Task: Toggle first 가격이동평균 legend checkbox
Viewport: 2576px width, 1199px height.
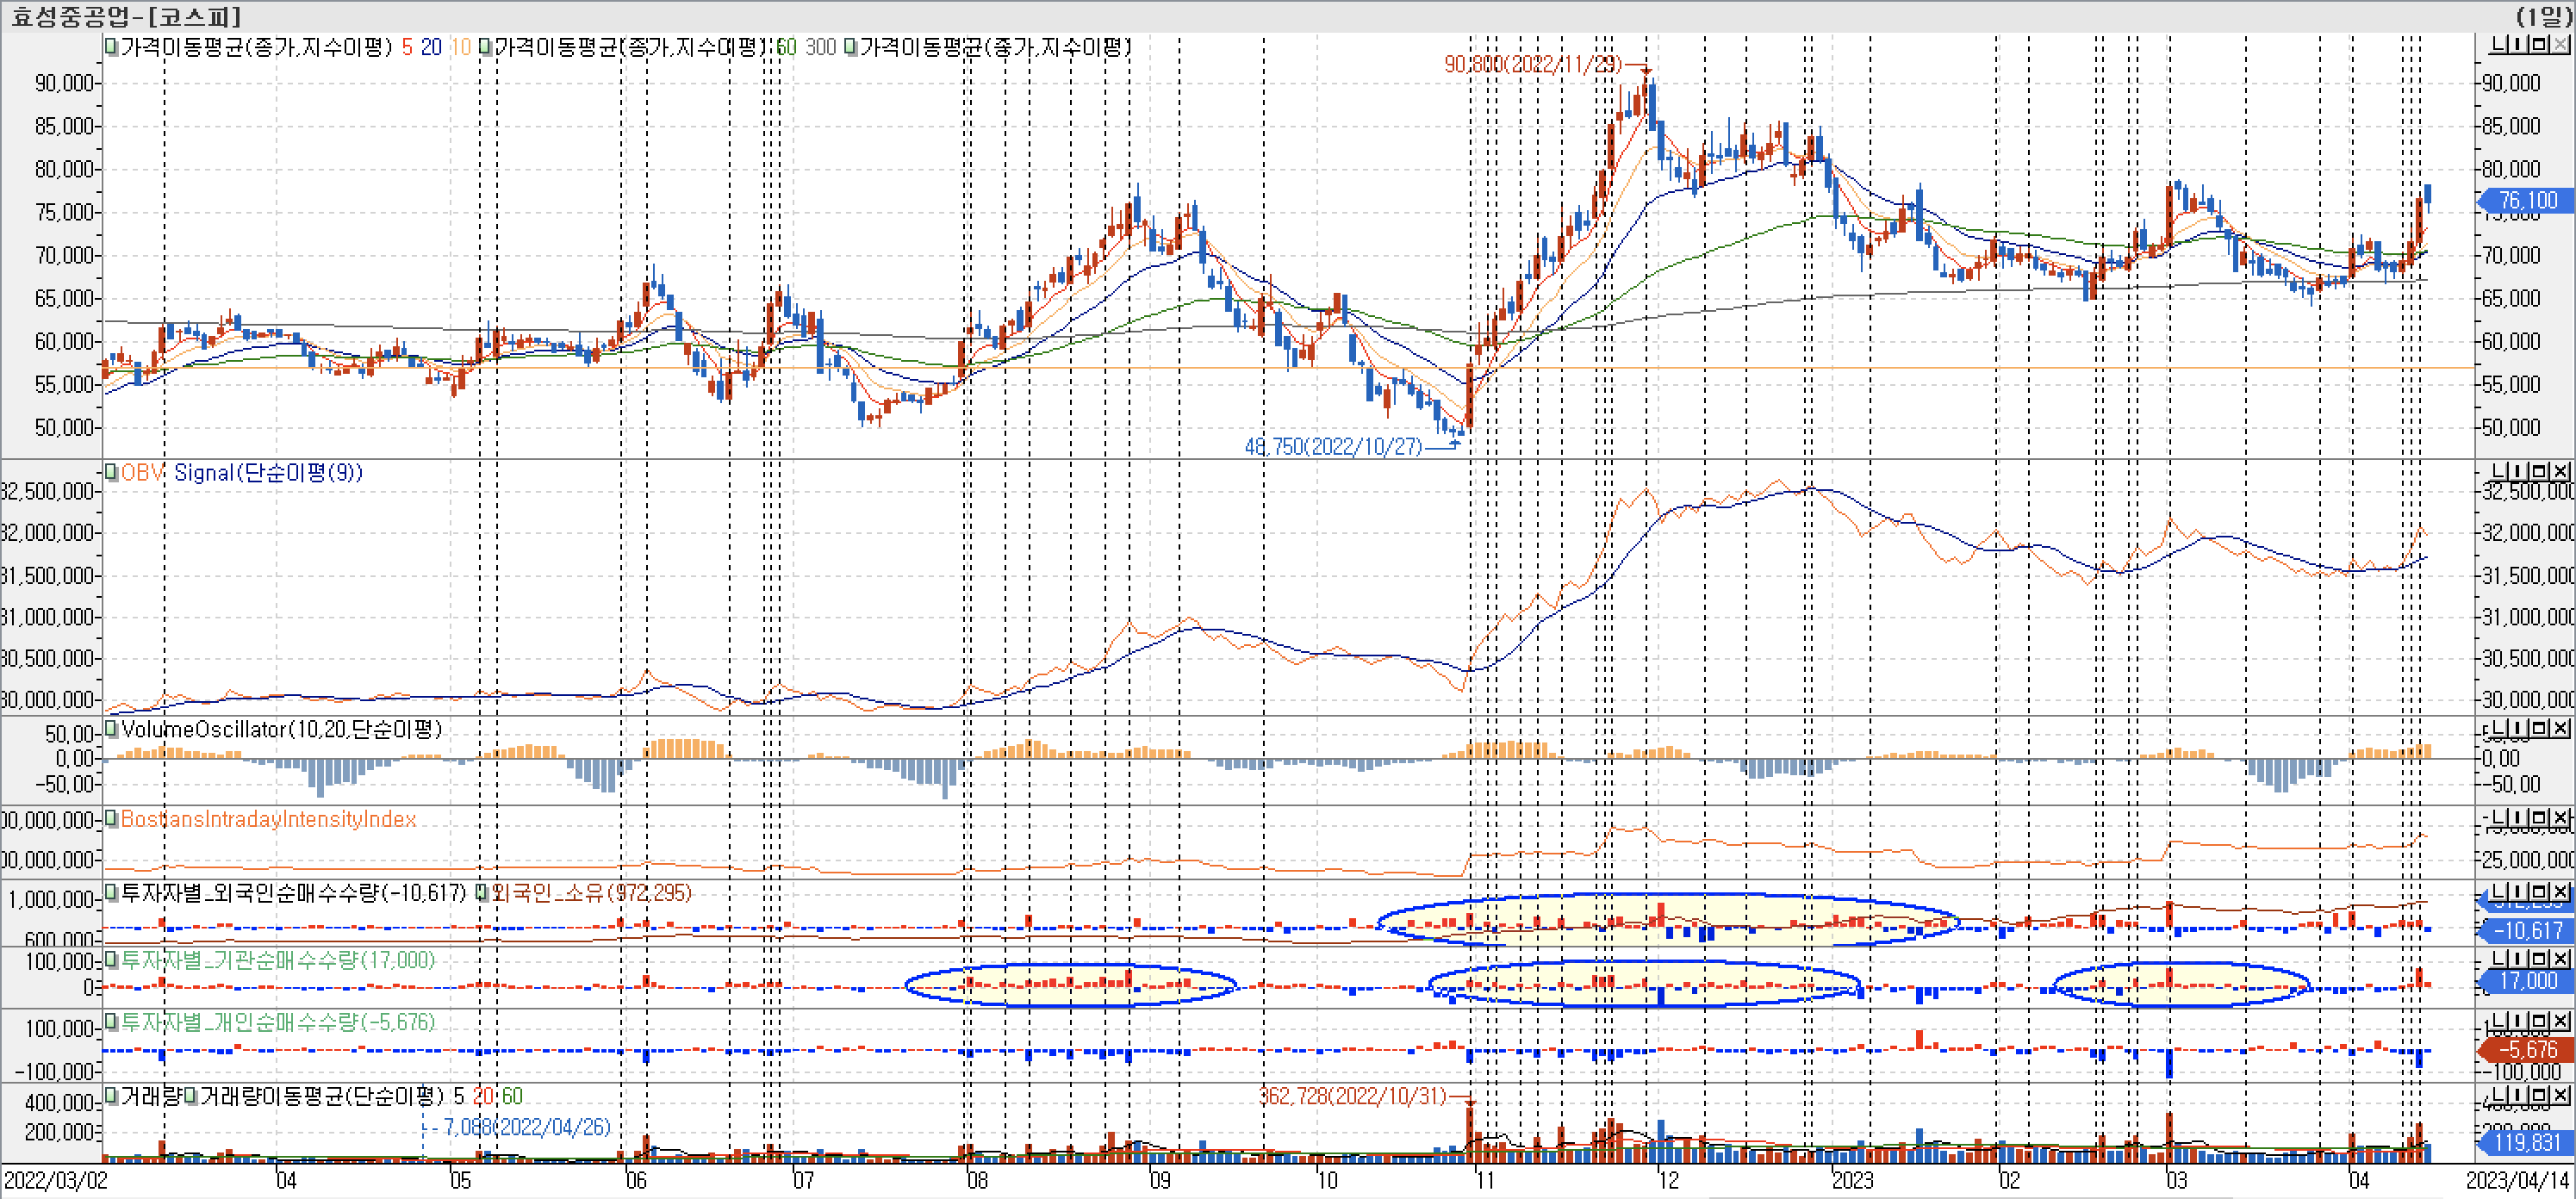Action: [111, 47]
